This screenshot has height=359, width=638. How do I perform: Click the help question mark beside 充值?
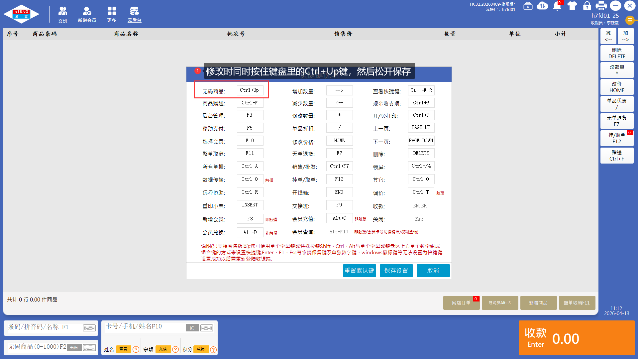tap(175, 349)
